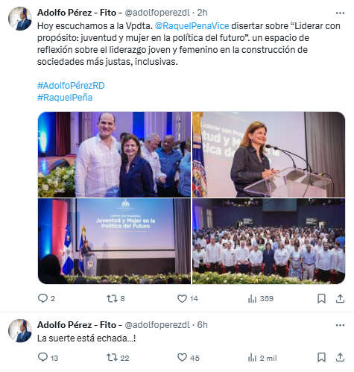354x372 pixels.
Task: Open the @RaquelPenaVice mention link
Action: [x=192, y=26]
